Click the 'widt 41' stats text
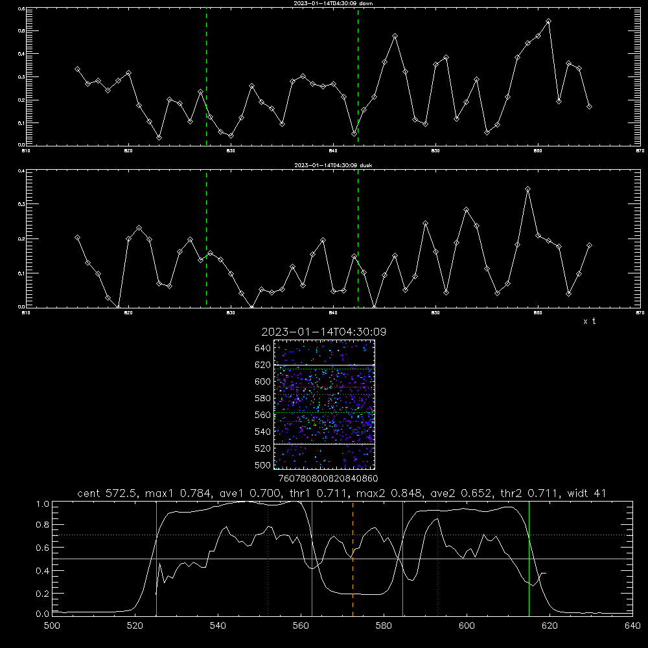 587,493
